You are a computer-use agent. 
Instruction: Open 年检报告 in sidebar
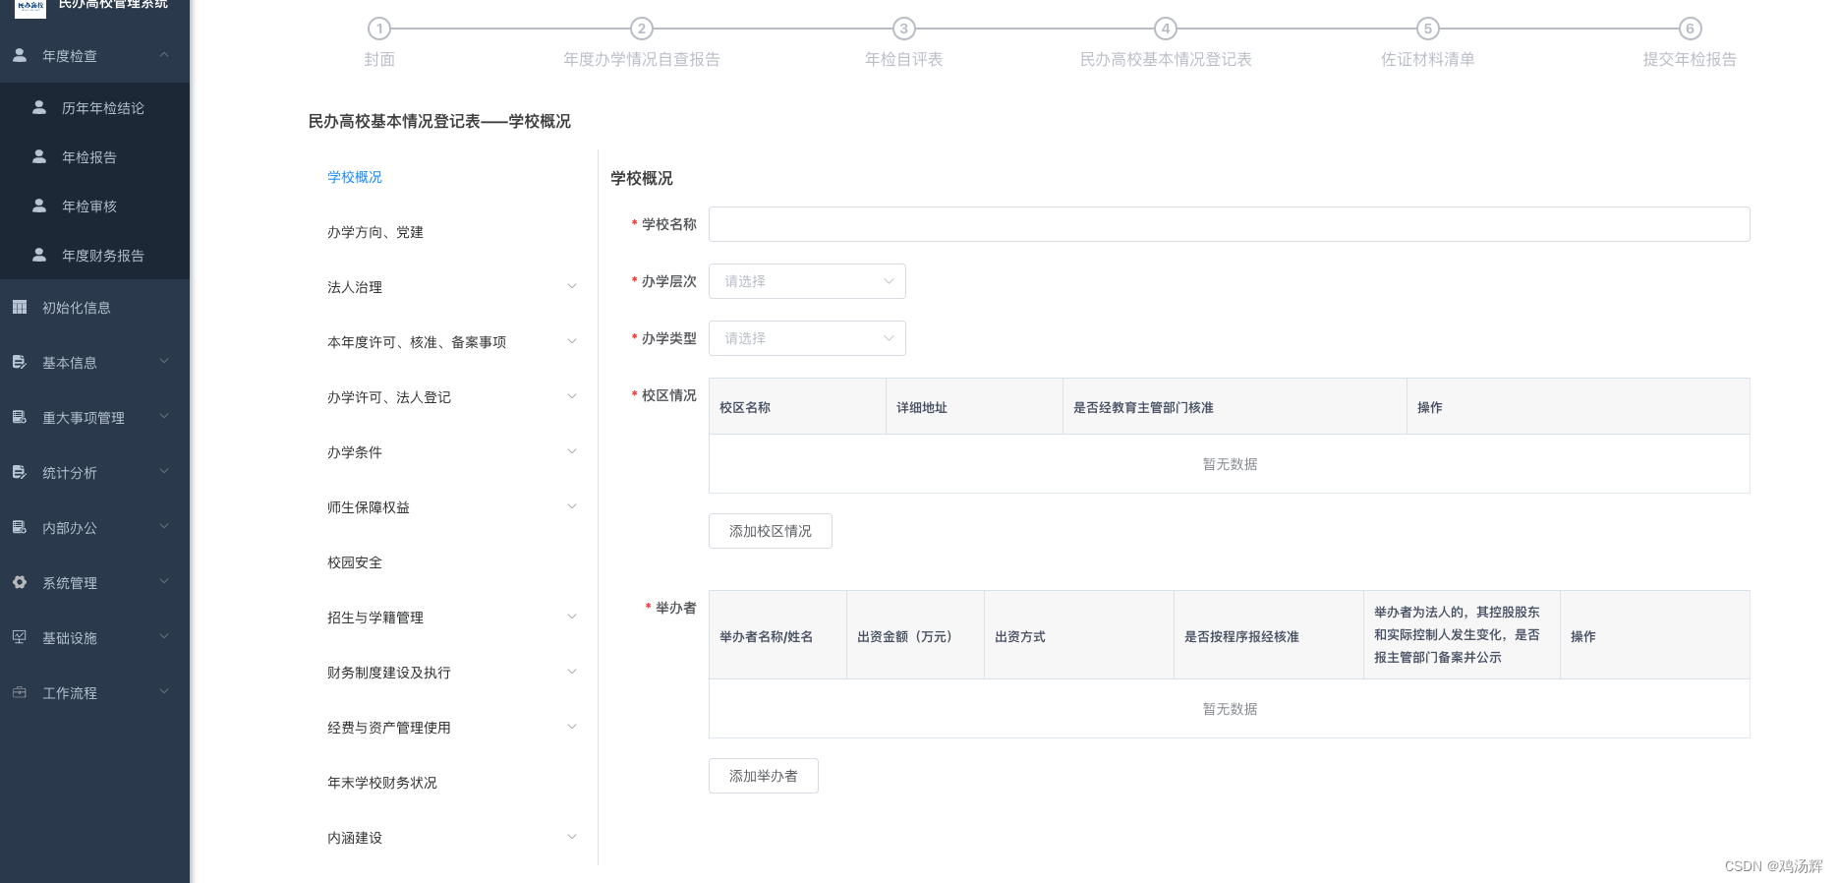89,157
